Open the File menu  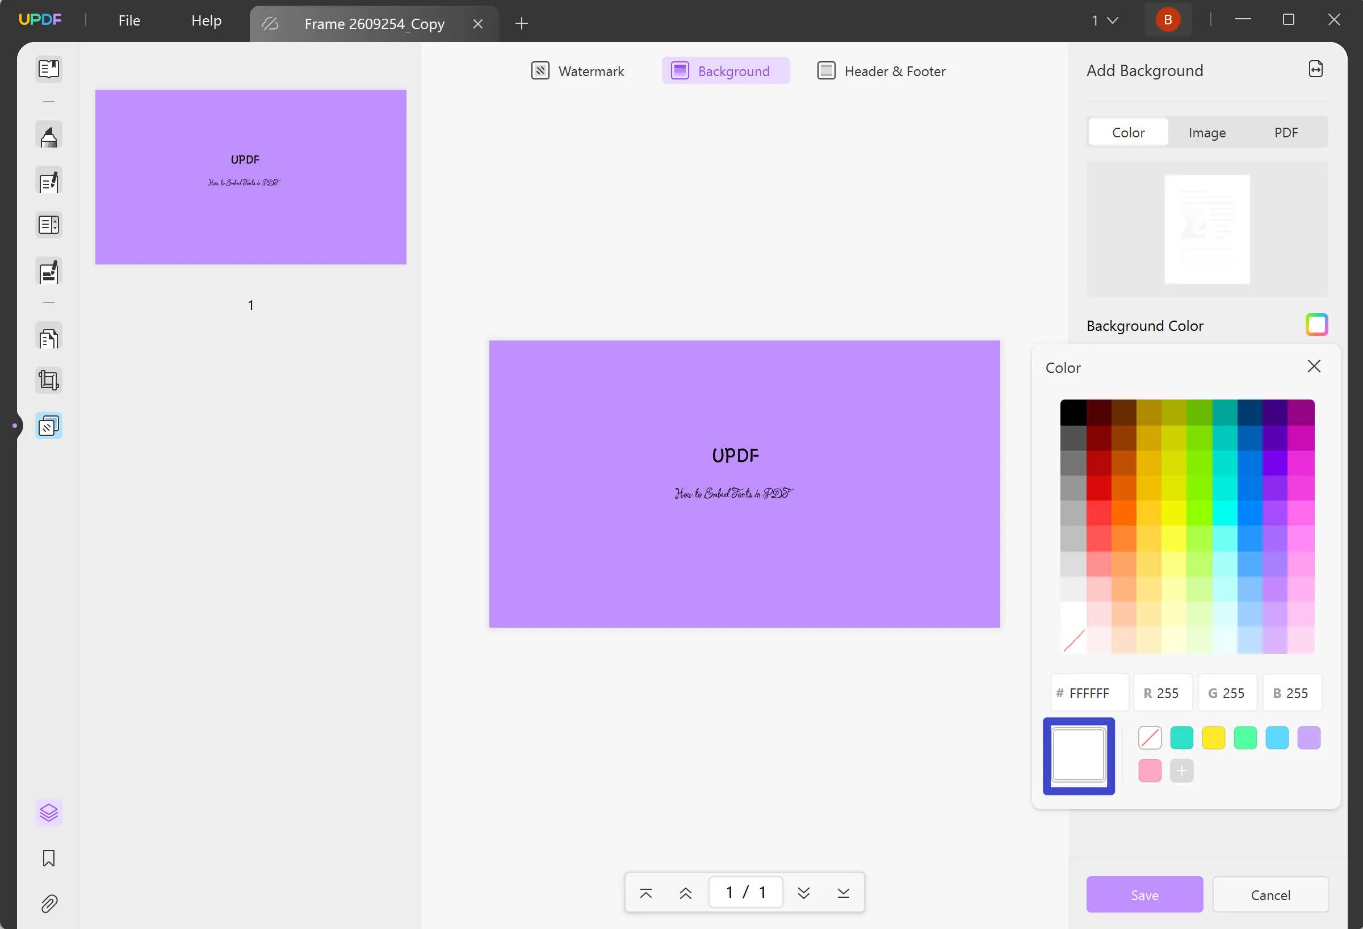(x=128, y=20)
